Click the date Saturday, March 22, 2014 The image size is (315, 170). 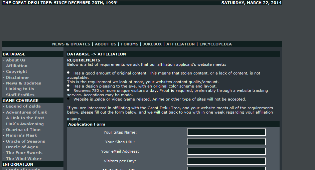click(x=251, y=3)
